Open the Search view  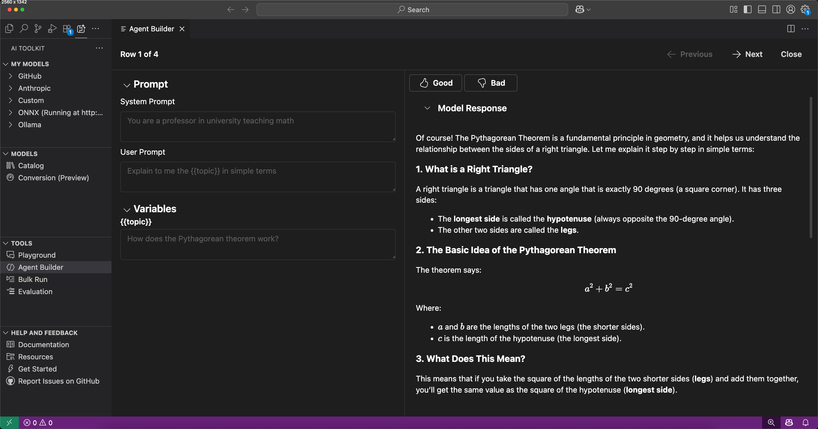click(x=24, y=28)
